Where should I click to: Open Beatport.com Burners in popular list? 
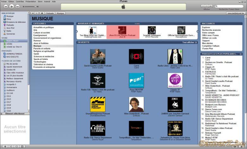click(215, 105)
